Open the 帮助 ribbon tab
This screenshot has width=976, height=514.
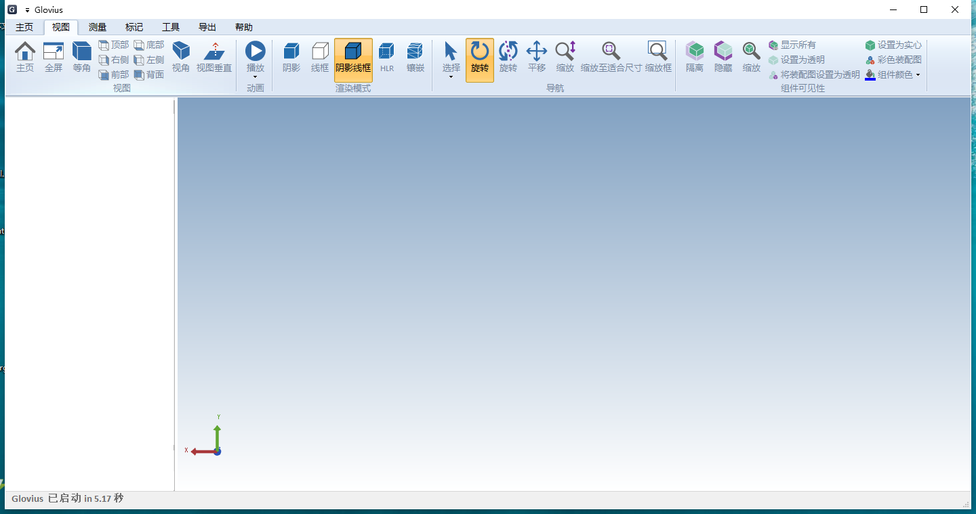(x=244, y=27)
